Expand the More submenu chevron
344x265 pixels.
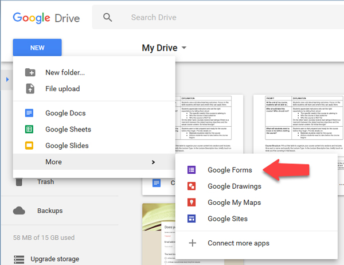tap(153, 162)
